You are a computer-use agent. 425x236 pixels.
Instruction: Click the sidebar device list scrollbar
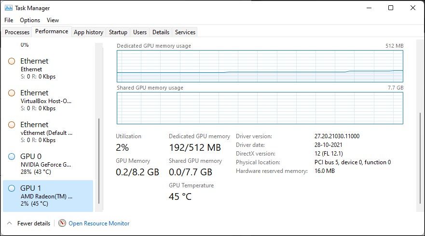point(99,161)
